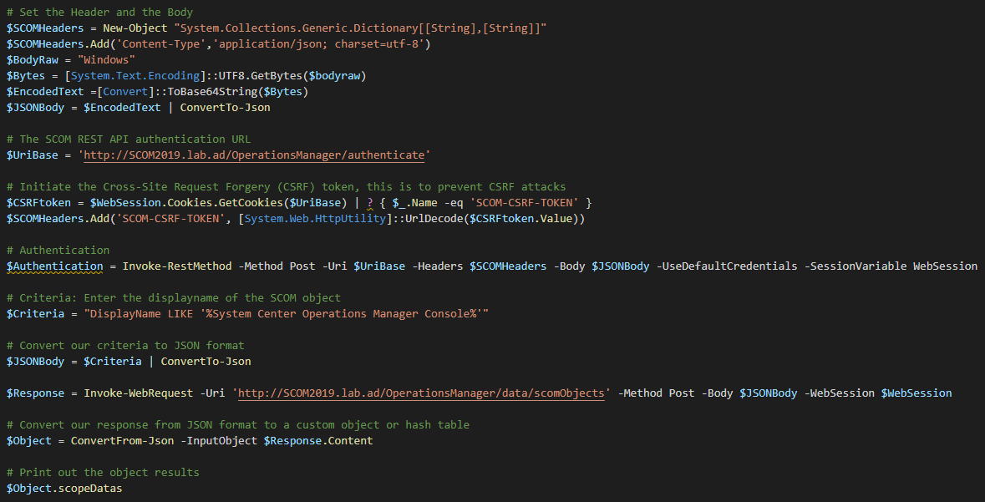Click $Object.scopeDatas on the last line

point(64,488)
